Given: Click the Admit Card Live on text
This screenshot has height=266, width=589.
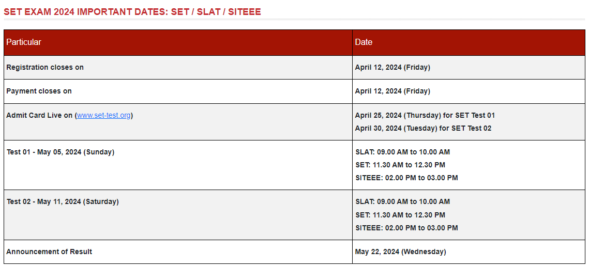Looking at the screenshot, I should click(39, 115).
